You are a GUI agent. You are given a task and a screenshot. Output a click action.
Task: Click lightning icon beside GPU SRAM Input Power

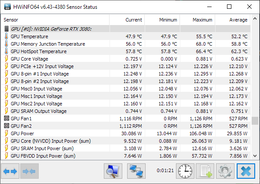6,148
